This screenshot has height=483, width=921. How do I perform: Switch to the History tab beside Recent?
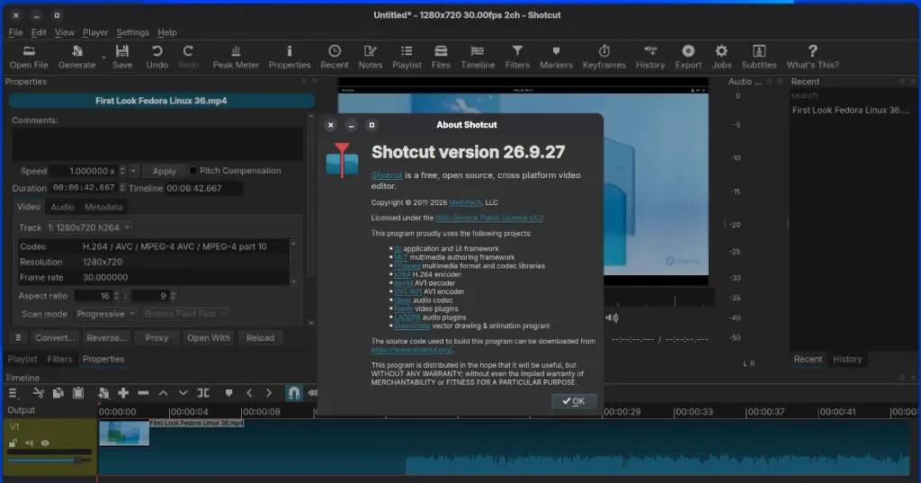click(847, 359)
